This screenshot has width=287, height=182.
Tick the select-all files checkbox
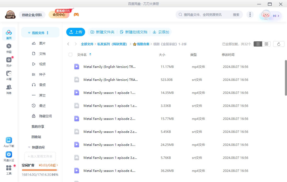click(x=70, y=55)
